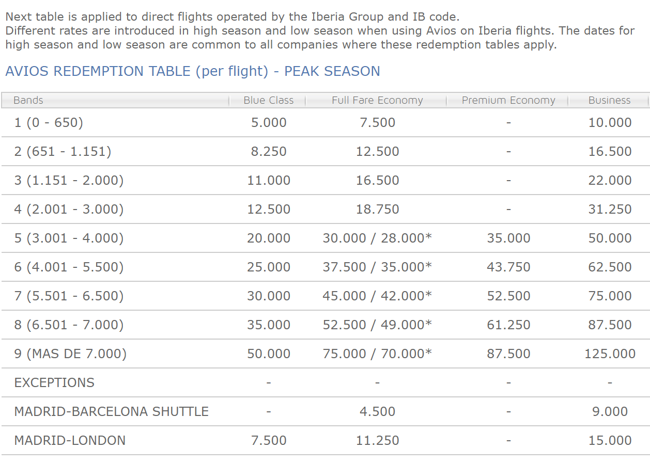Click the 7.500 Madrid-London Blue Class value
650x465 pixels.
(x=269, y=440)
